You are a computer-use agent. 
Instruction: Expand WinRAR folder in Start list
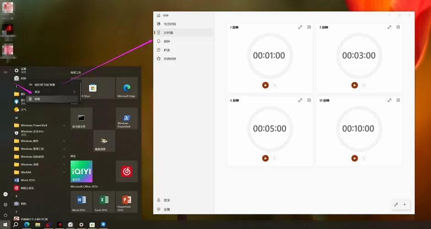click(40, 172)
